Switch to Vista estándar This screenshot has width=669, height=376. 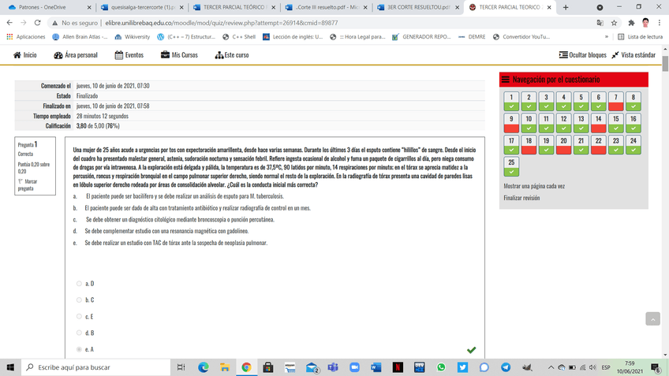pos(633,55)
